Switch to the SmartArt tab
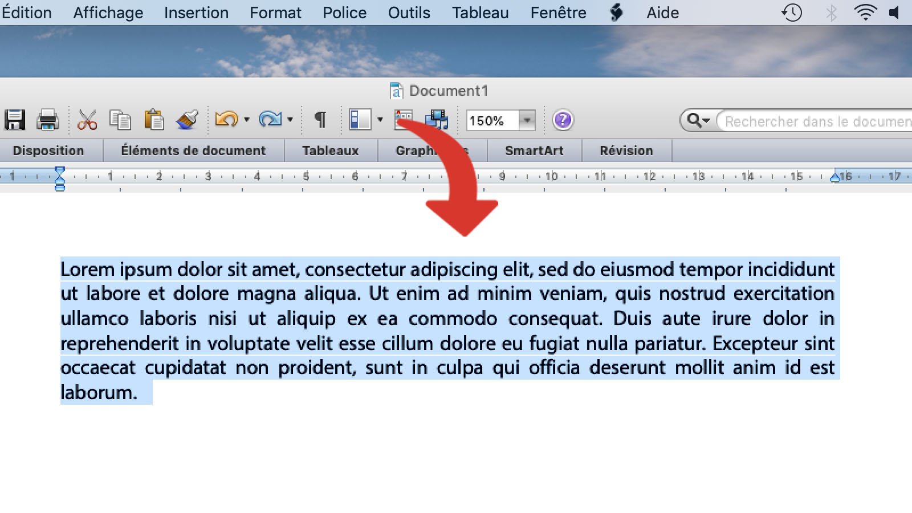Screen dimensions: 912x513 tap(534, 150)
